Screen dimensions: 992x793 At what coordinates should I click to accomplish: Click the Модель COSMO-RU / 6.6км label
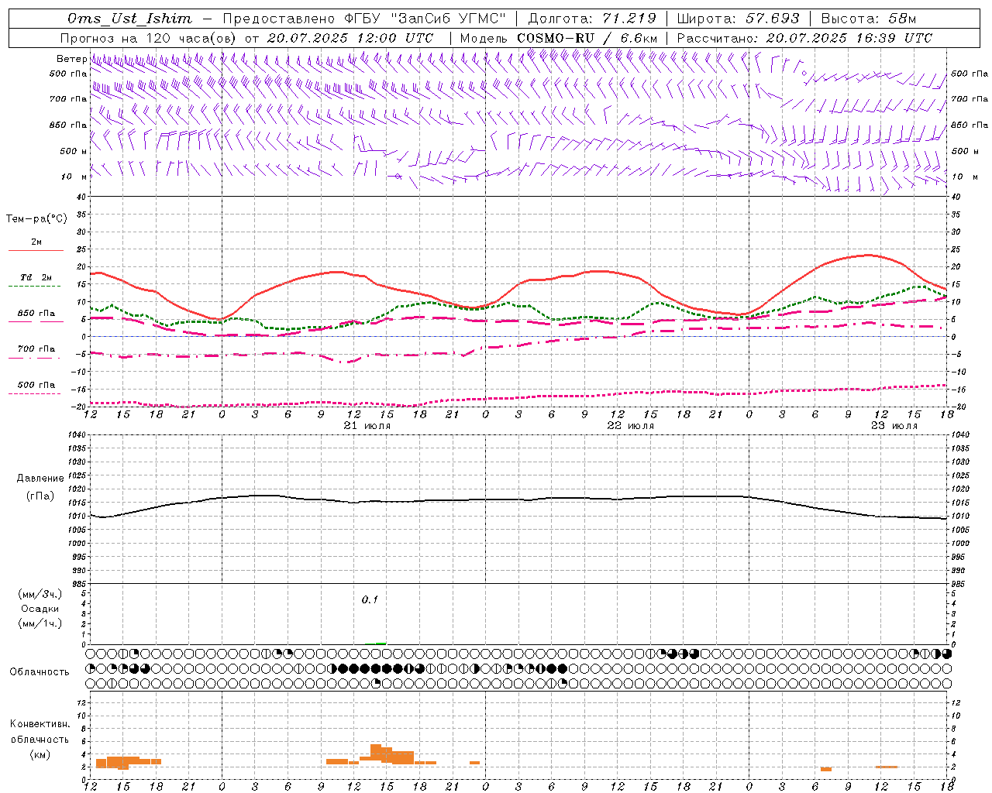(559, 38)
